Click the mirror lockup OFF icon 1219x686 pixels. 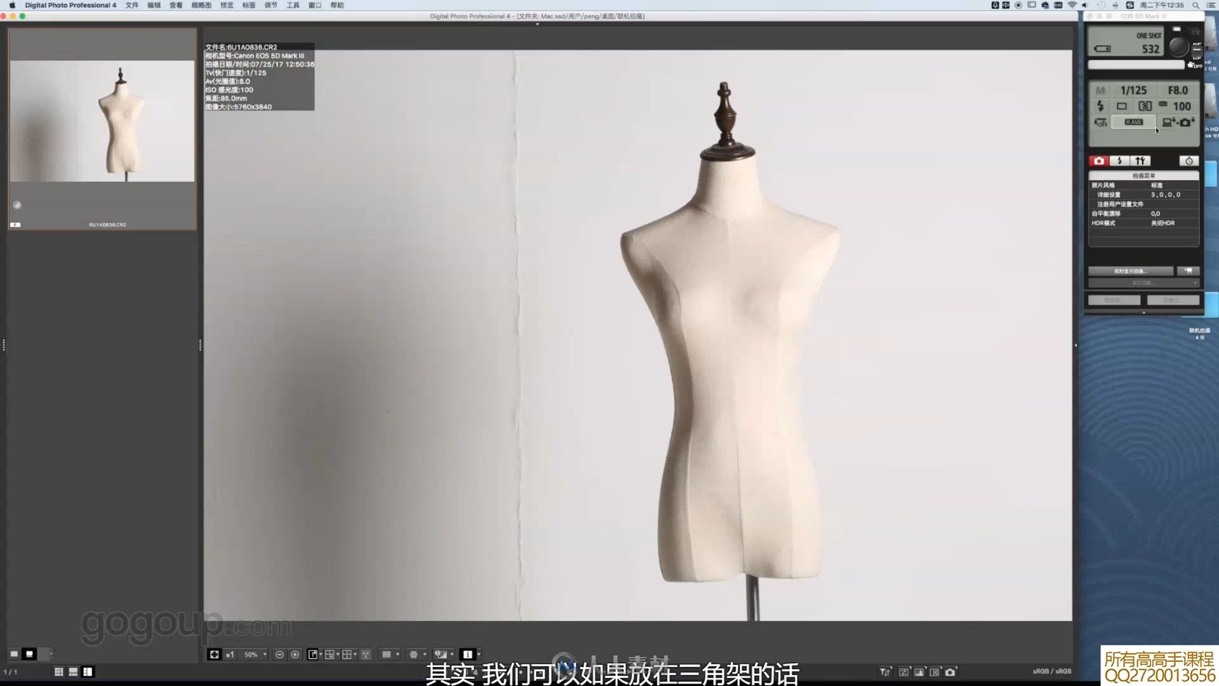click(1101, 122)
